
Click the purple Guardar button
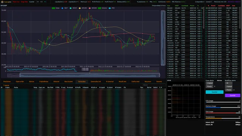pos(233,96)
